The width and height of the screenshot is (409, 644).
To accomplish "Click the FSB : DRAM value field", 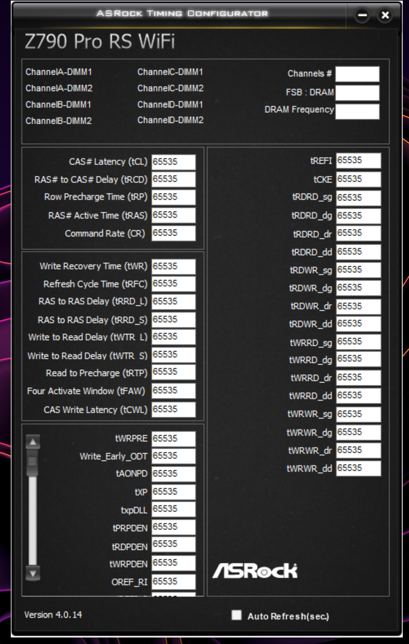I will [x=357, y=93].
